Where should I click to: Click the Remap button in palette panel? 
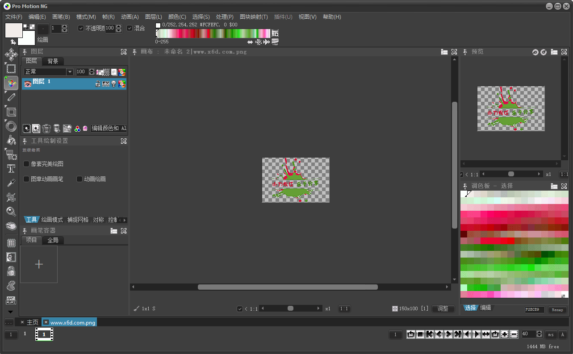coord(557,310)
